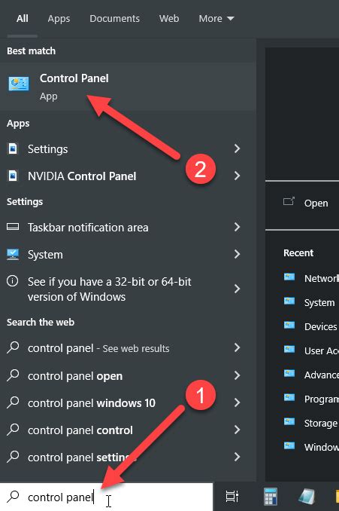The height and width of the screenshot is (511, 339).
Task: Switch to the Web tab
Action: click(169, 19)
